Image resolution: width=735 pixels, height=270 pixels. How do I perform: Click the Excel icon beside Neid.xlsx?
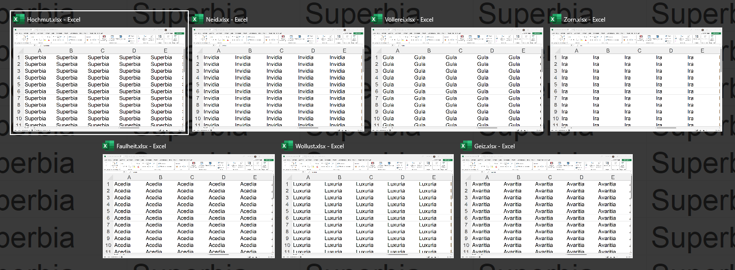click(x=197, y=20)
